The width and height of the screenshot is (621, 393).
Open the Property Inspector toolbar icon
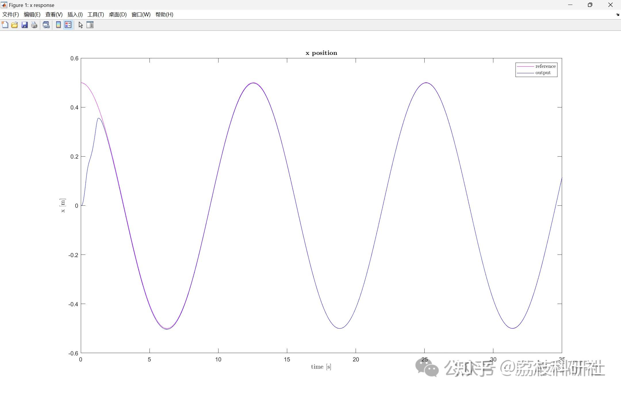(x=90, y=25)
